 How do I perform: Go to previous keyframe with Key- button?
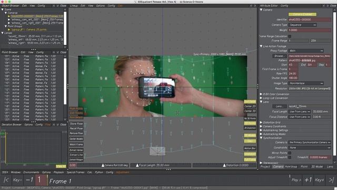(17, 180)
